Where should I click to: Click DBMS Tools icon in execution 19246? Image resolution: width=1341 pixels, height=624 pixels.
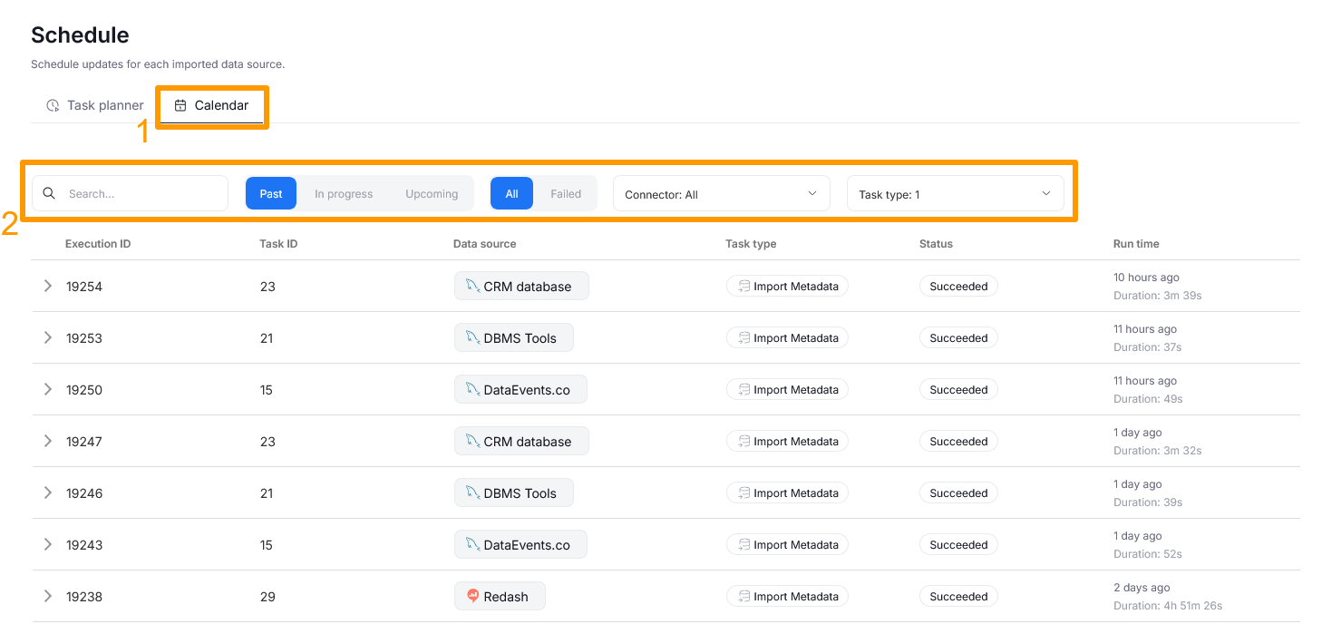[472, 492]
